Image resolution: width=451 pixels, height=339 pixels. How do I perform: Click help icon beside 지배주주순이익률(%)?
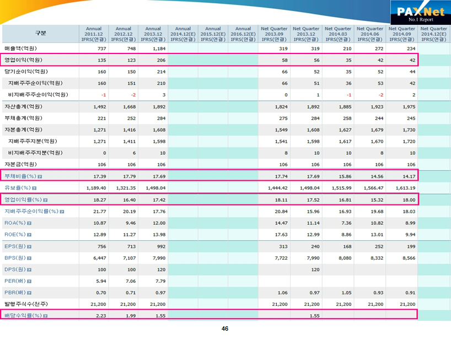tap(62, 211)
